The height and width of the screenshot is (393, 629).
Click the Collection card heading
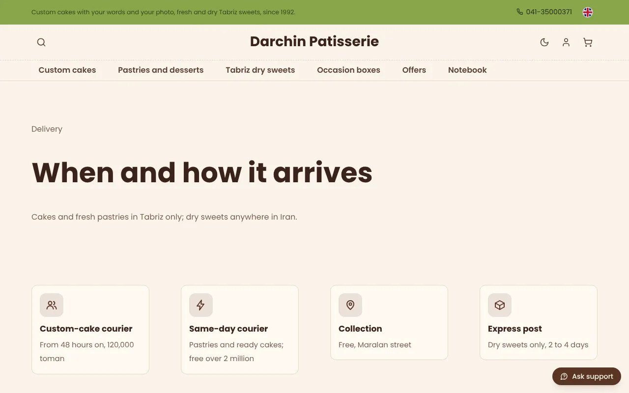click(x=360, y=329)
